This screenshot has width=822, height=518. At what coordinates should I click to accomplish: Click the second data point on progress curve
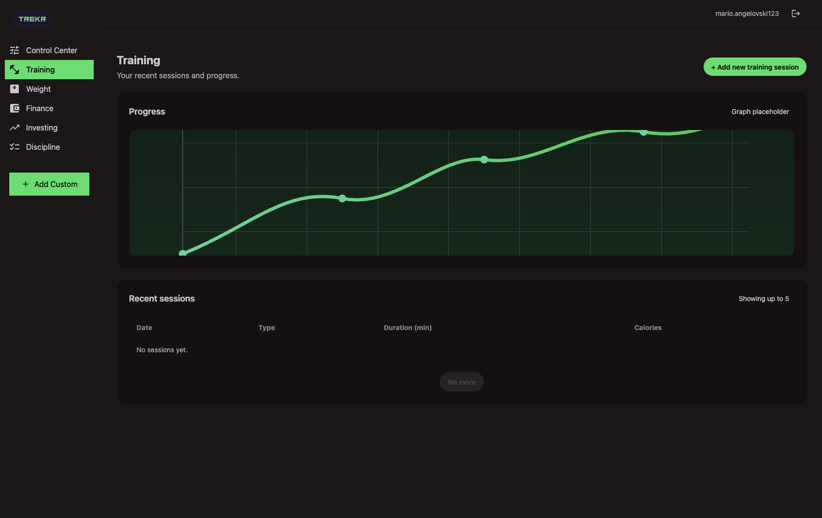tap(342, 198)
